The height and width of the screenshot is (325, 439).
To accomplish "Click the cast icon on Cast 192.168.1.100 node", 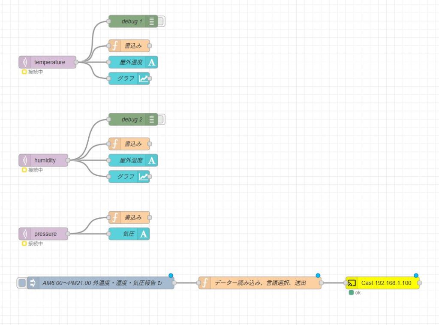I will point(352,283).
